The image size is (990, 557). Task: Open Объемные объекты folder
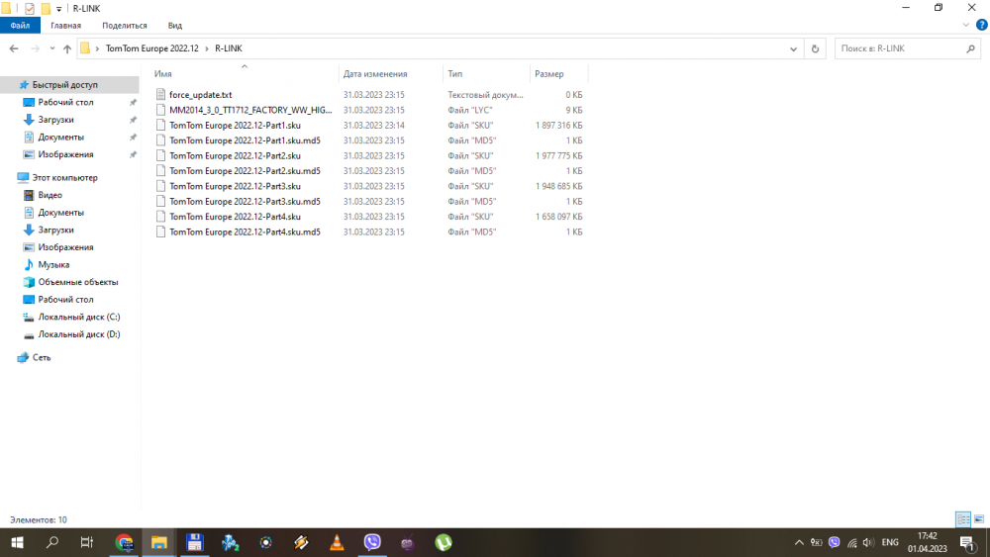[77, 282]
